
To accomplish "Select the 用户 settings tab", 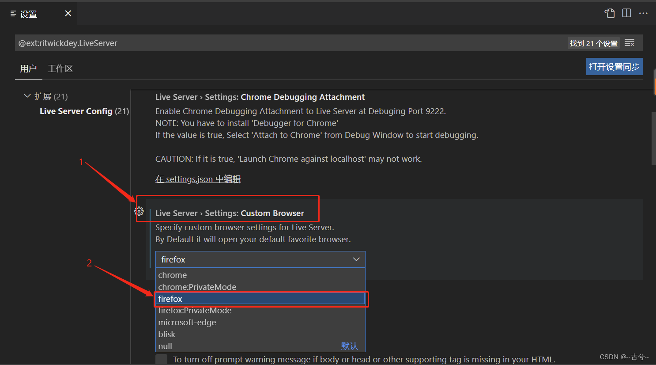I will tap(28, 68).
